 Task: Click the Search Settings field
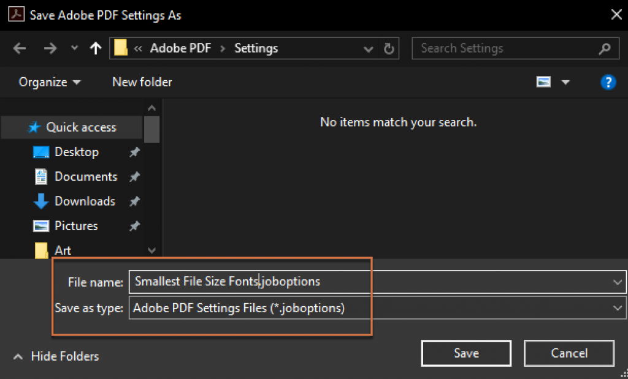(515, 48)
